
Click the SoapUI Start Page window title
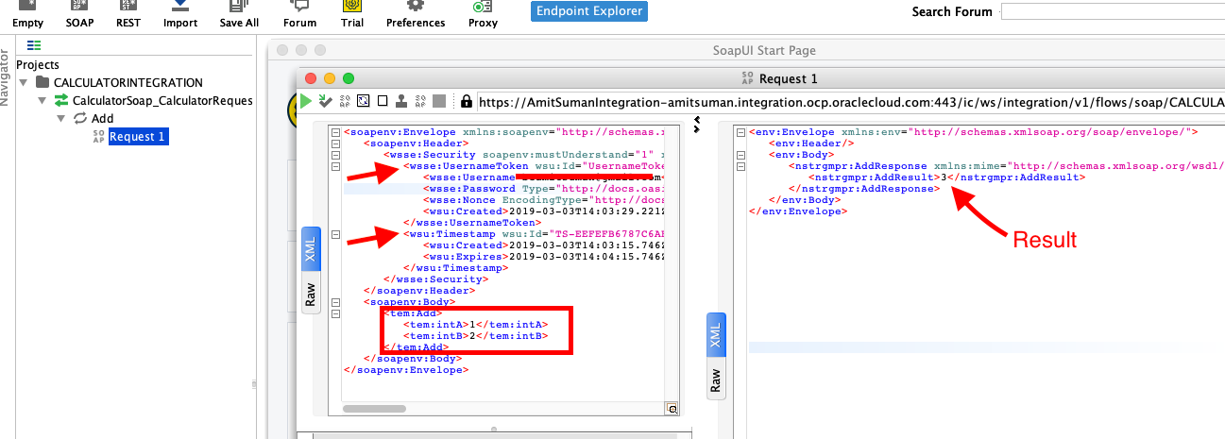pyautogui.click(x=764, y=50)
